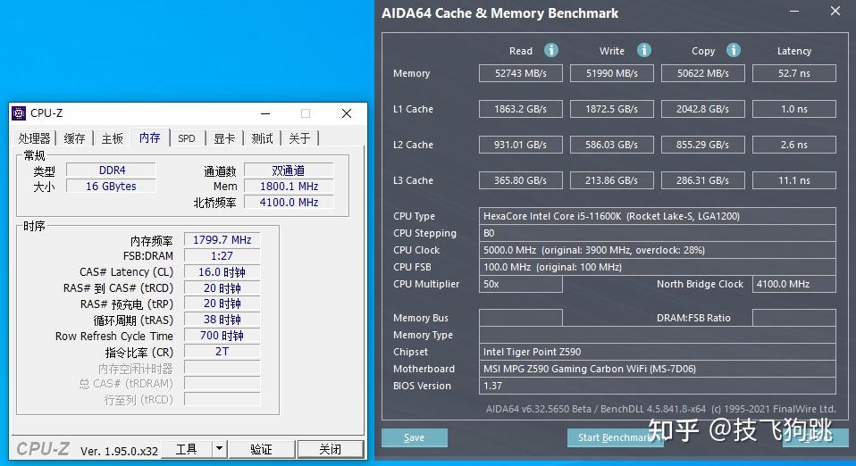Click the BIOS Version value 1.37

[x=658, y=386]
